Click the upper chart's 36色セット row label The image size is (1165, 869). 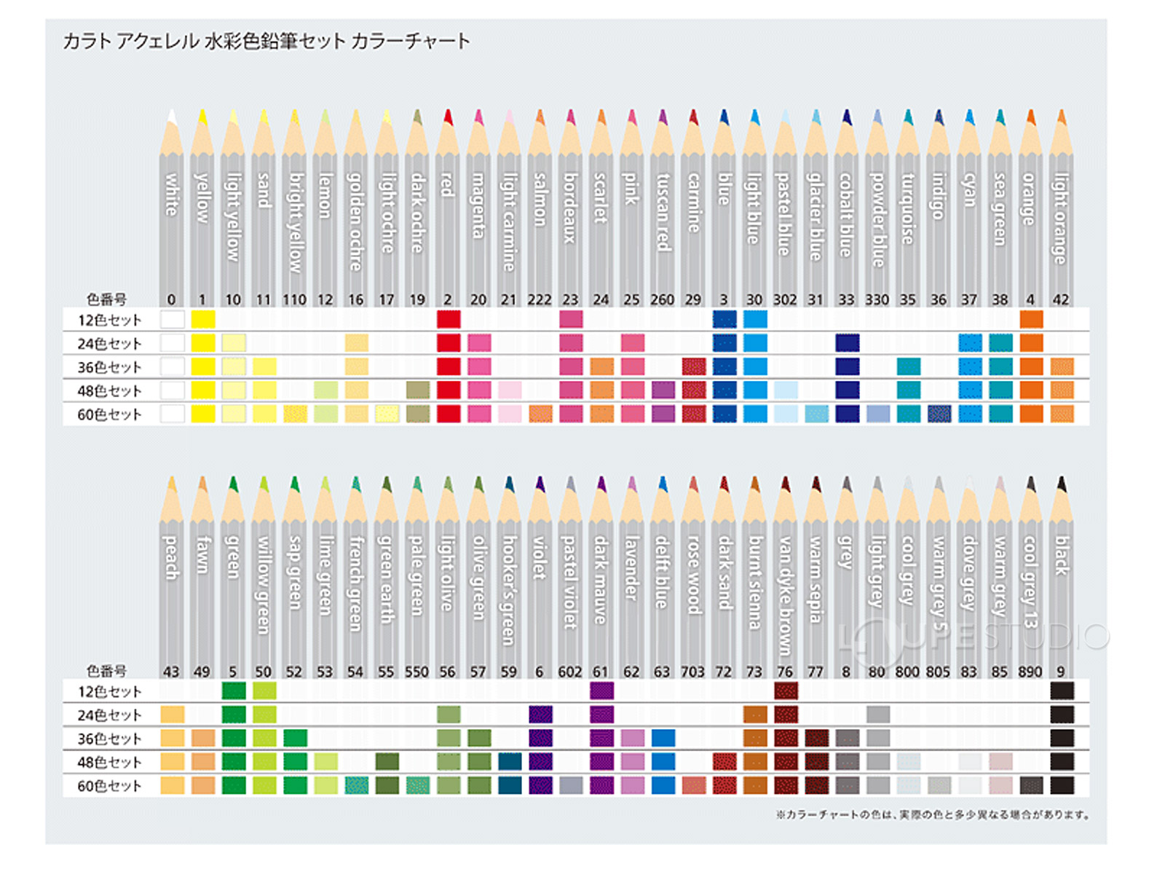[x=109, y=367]
